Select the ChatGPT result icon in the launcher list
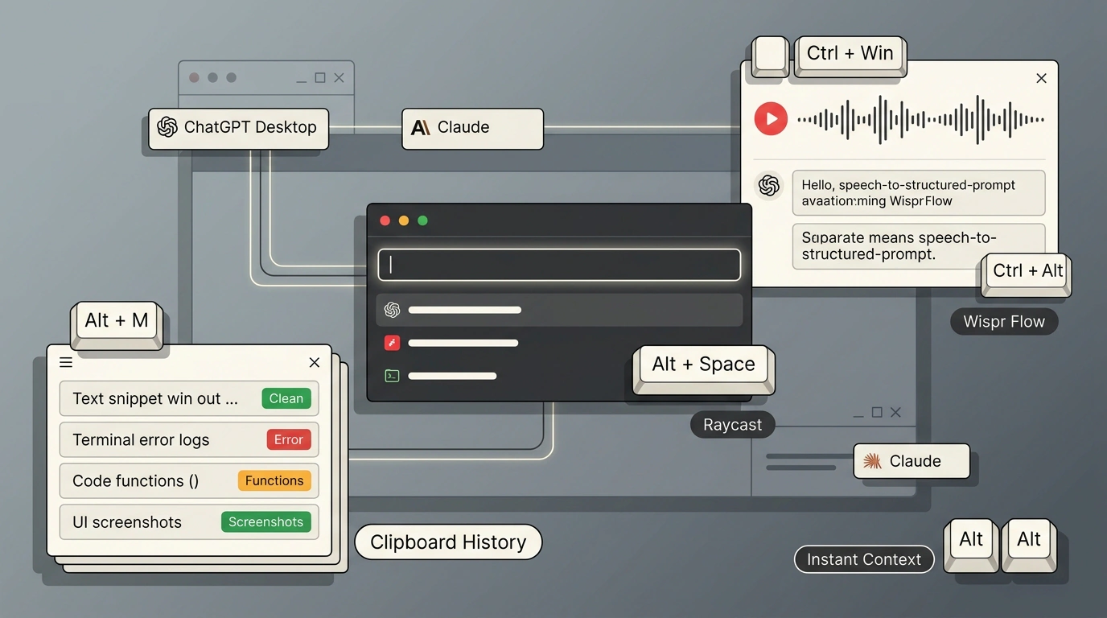Image resolution: width=1107 pixels, height=618 pixels. (393, 310)
